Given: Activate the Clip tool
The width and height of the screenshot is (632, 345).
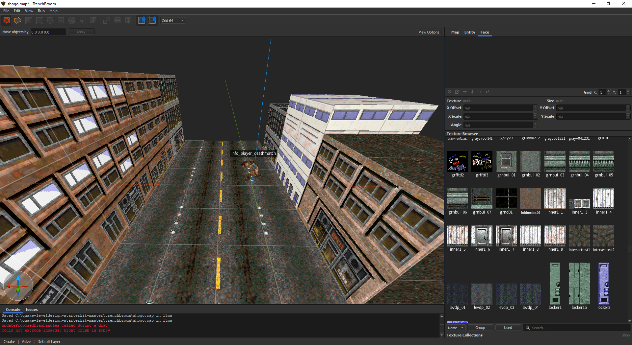Looking at the screenshot, I should click(x=28, y=20).
